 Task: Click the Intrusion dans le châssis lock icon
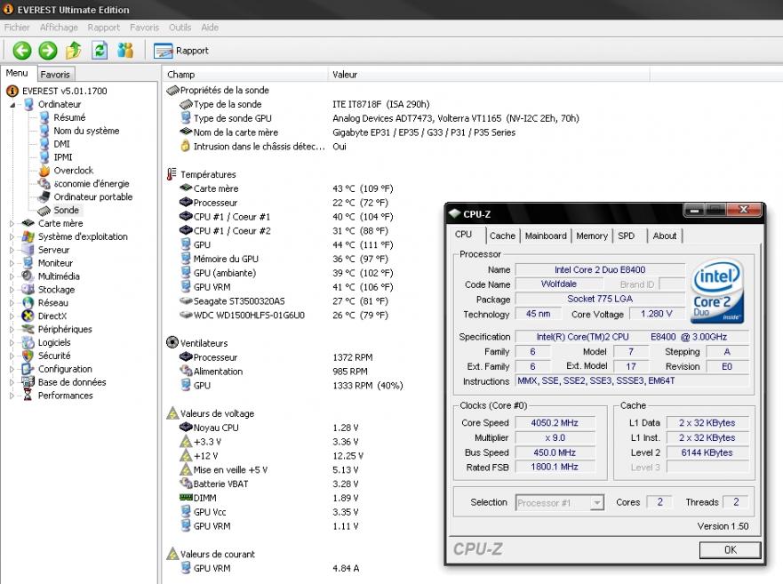185,147
